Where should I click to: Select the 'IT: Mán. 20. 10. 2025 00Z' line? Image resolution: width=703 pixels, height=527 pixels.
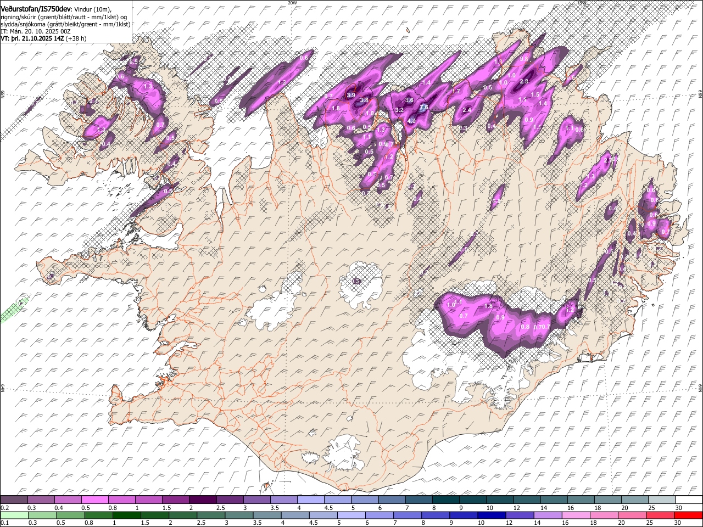coord(36,31)
